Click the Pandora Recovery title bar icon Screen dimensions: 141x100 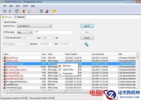[x=2, y=2]
